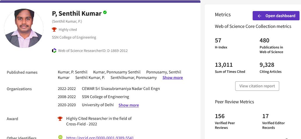Click the green ORCID iD icon

60,137
